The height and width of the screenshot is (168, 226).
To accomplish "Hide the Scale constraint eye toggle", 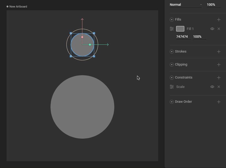I will [212, 87].
